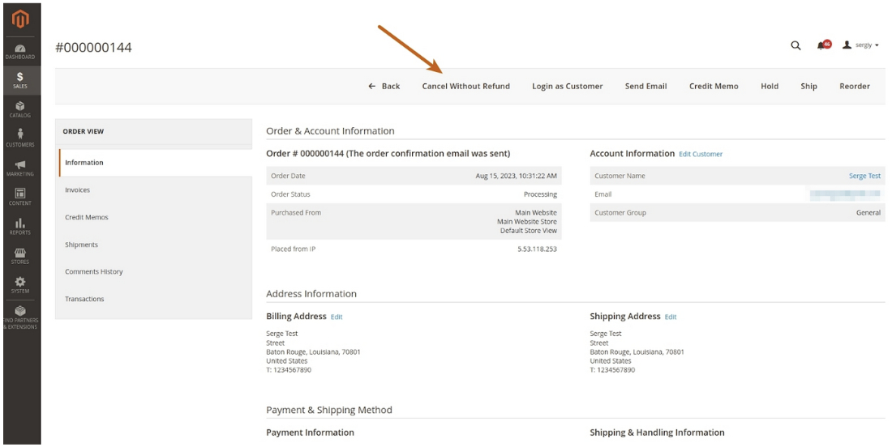Click the Payment Information heading

310,432
